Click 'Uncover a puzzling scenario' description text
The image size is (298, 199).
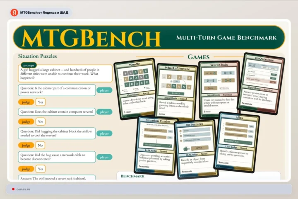[x=155, y=158]
